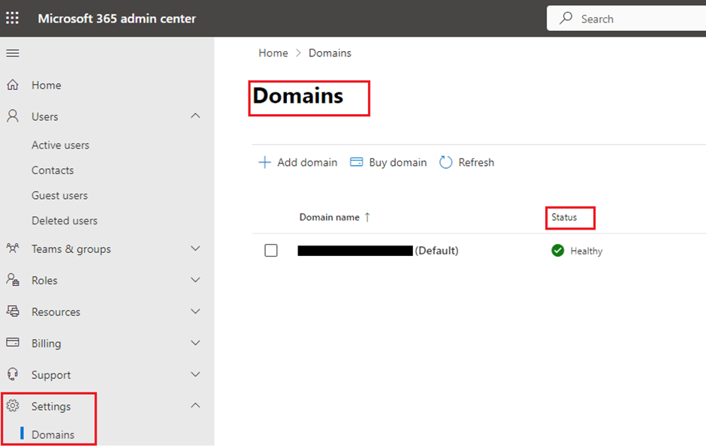Viewport: 706px width, 448px height.
Task: Click the Domains breadcrumb item
Action: click(330, 53)
